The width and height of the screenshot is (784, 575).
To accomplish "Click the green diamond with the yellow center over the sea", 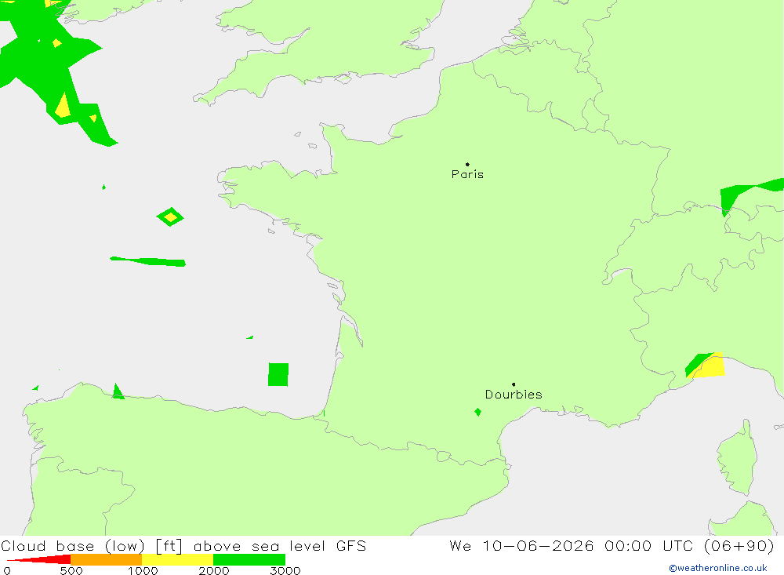I will pyautogui.click(x=170, y=217).
